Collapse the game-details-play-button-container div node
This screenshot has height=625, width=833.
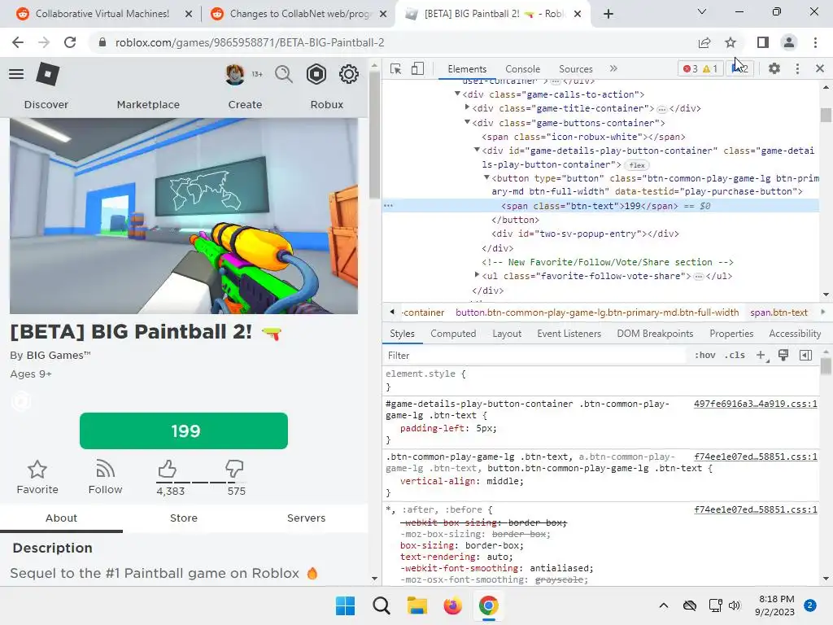point(477,150)
